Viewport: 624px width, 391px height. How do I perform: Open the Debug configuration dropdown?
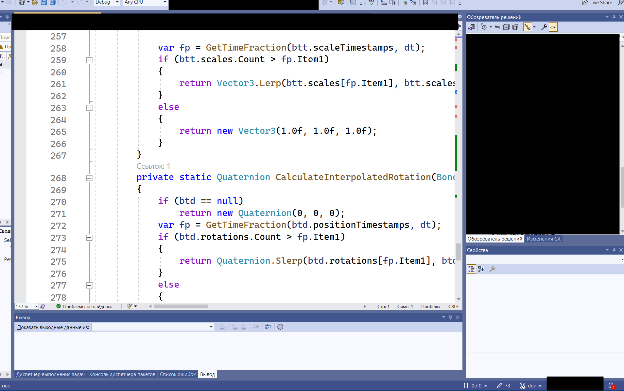[107, 3]
